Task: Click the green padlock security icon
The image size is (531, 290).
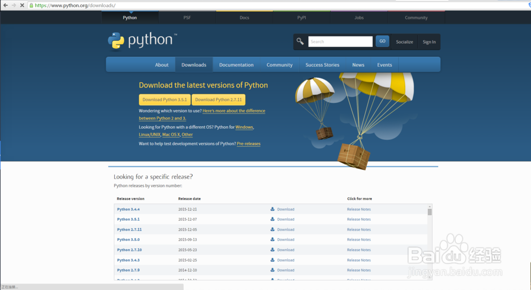Action: pyautogui.click(x=31, y=5)
